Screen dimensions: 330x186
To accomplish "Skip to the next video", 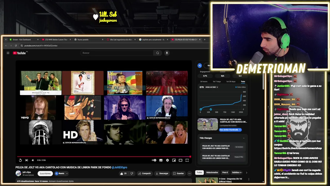I will tap(27, 160).
